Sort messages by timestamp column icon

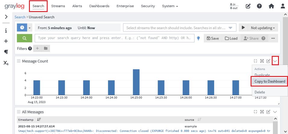click(x=39, y=120)
